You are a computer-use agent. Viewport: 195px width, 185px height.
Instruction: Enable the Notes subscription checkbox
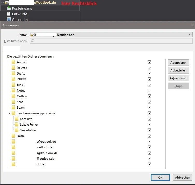click(x=149, y=91)
